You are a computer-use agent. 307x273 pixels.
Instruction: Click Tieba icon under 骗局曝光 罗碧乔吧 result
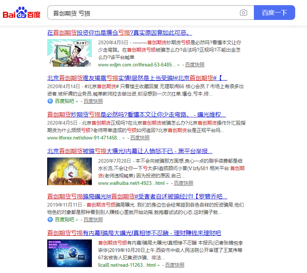click(x=50, y=220)
